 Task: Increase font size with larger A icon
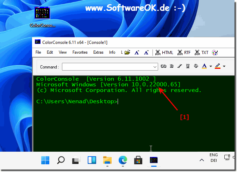(137, 52)
